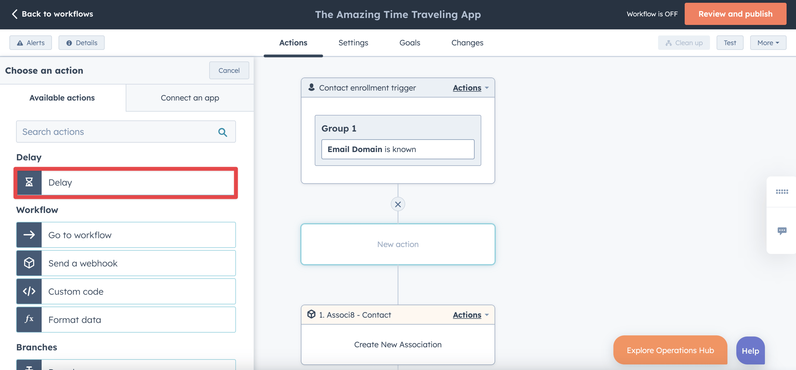The image size is (796, 370).
Task: Select the Format data fx icon
Action: point(29,319)
